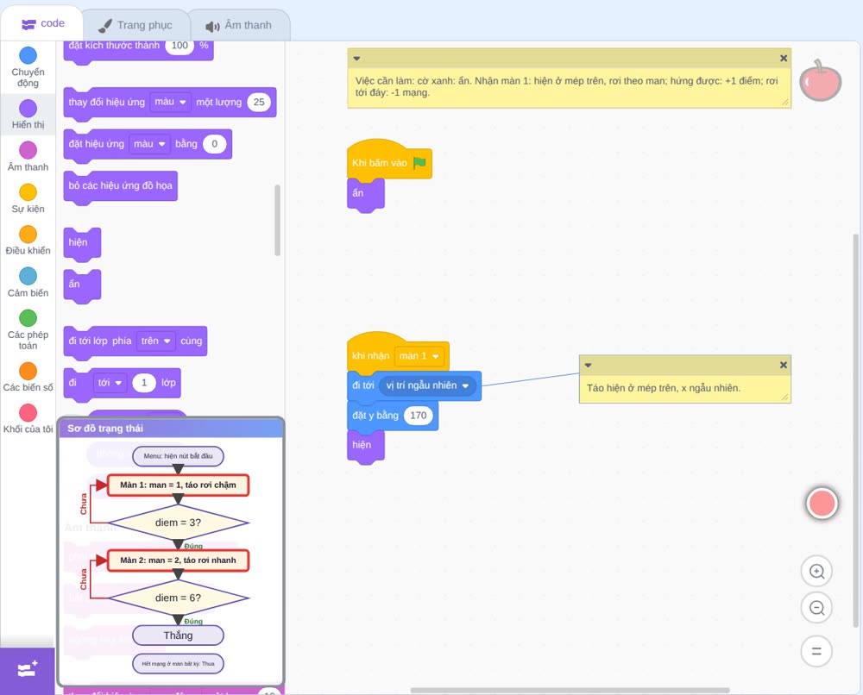Select the Cảm biến blocks category
This screenshot has height=695, width=863.
[28, 282]
